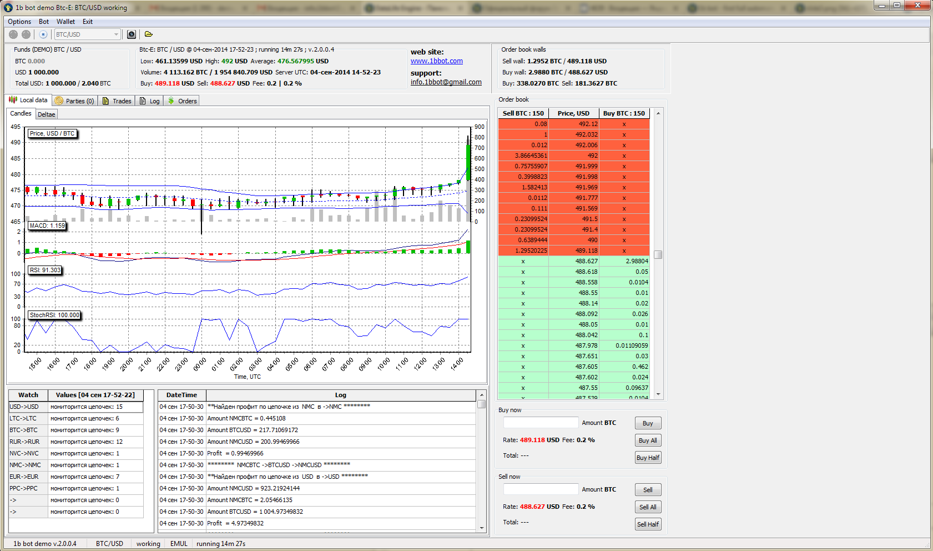Click the second grey round toolbar button
933x551 pixels.
pos(26,34)
